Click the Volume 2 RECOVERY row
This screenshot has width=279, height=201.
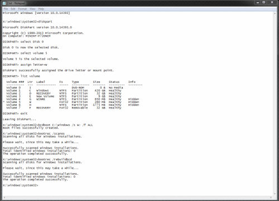64,94
